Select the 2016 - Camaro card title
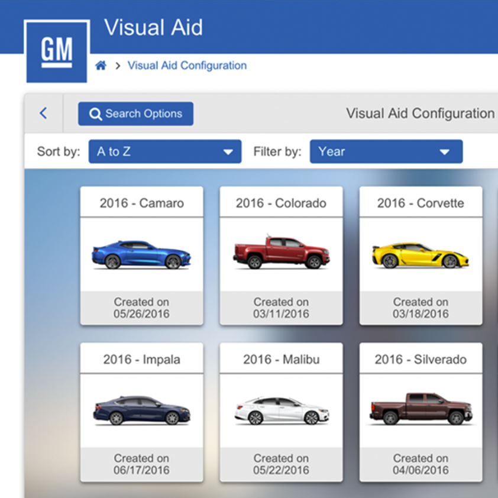The image size is (498, 498). [141, 203]
